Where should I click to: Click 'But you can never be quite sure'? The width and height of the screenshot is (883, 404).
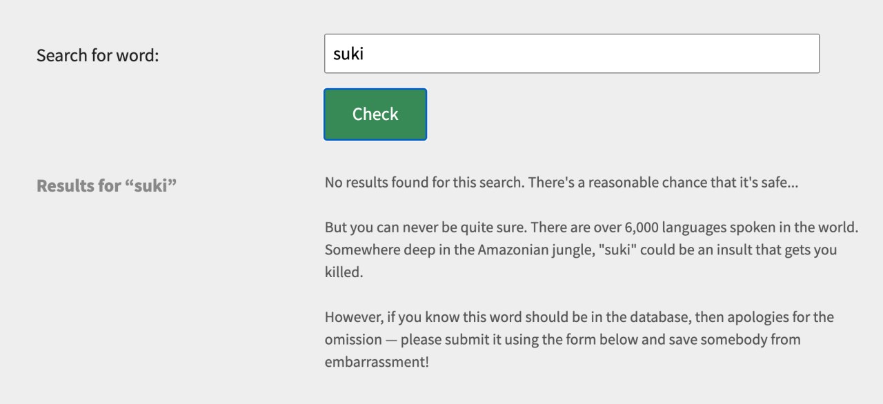426,227
